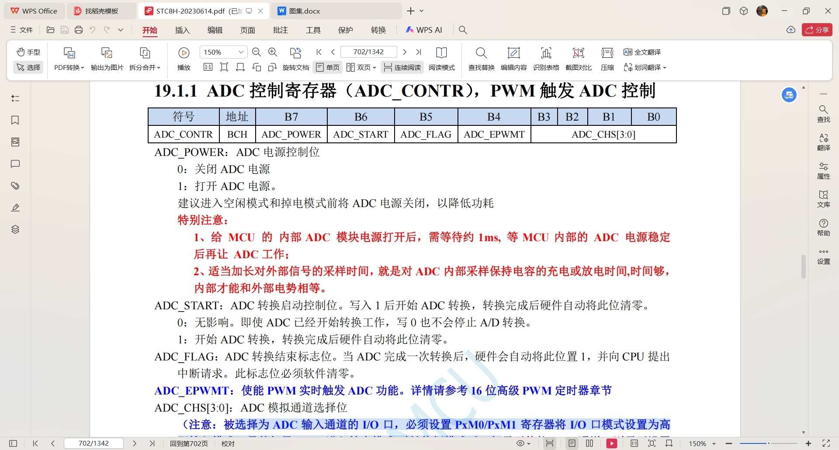Go to next page in toolbar
The image size is (839, 450).
405,52
